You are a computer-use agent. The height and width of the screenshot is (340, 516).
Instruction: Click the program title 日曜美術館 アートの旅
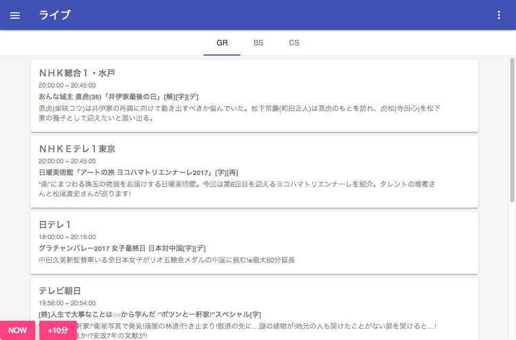138,172
